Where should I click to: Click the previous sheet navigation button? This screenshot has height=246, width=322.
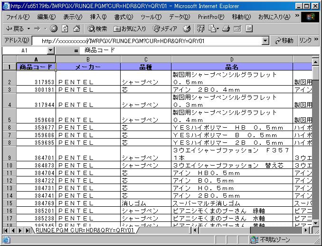[x=13, y=230]
